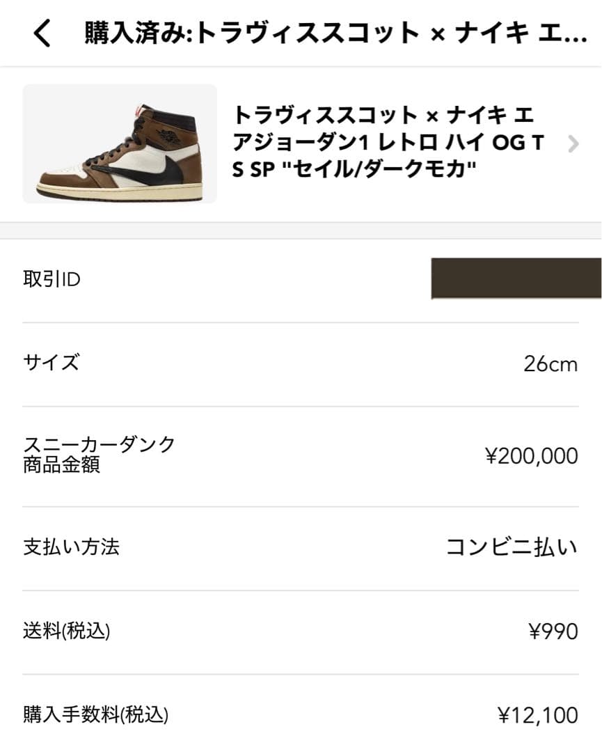Screen dimensions: 602x752
Task: Tap the 購入手数料(税込) label
Action: click(x=96, y=714)
